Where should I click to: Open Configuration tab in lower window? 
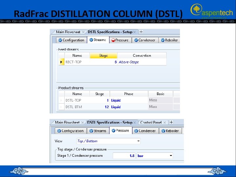pos(71,131)
